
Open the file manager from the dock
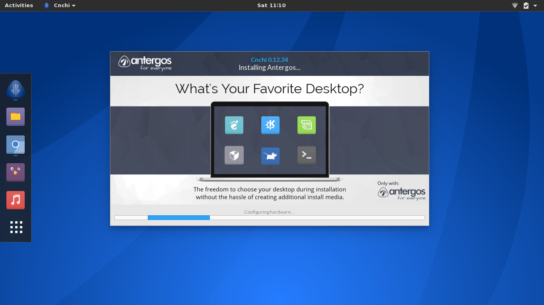[15, 116]
